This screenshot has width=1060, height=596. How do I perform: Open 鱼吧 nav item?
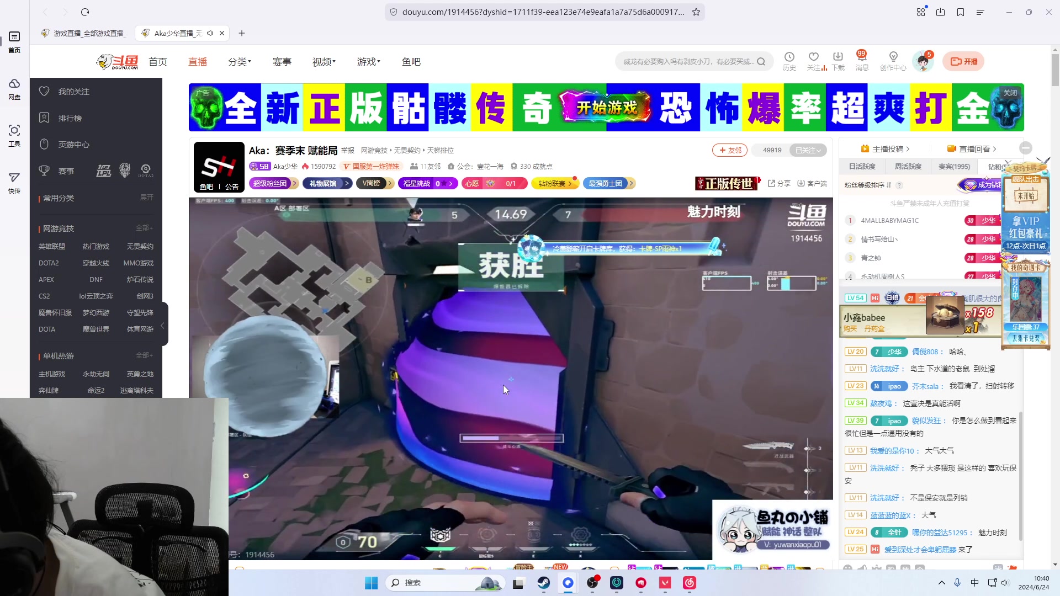coord(411,62)
